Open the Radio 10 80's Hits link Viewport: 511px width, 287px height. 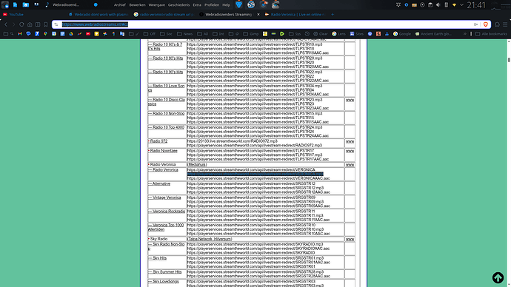pos(166,58)
